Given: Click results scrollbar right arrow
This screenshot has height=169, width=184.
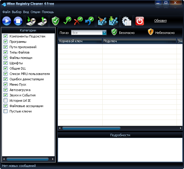Looking at the screenshot, I should pyautogui.click(x=181, y=128).
